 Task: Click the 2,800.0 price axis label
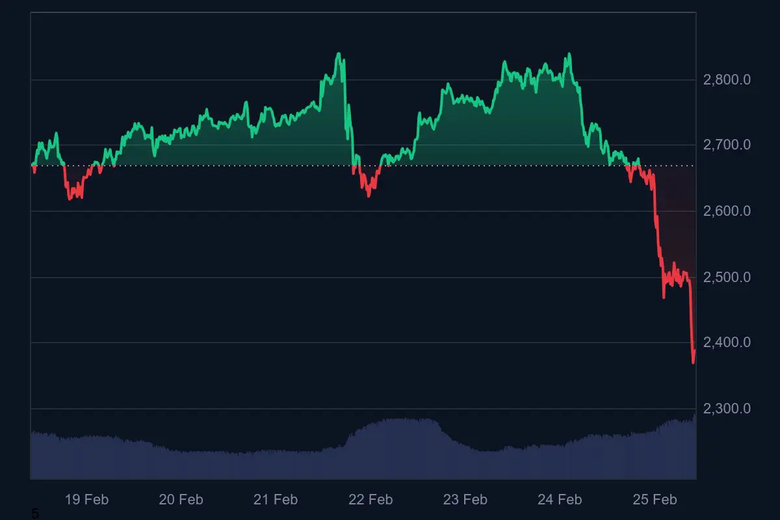[727, 79]
